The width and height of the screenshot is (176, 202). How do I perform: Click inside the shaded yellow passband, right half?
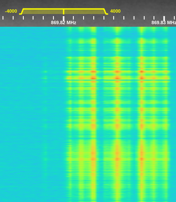click(x=84, y=12)
